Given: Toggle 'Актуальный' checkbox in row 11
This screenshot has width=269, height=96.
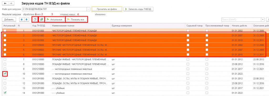Looking at the screenshot, I should [5, 78].
